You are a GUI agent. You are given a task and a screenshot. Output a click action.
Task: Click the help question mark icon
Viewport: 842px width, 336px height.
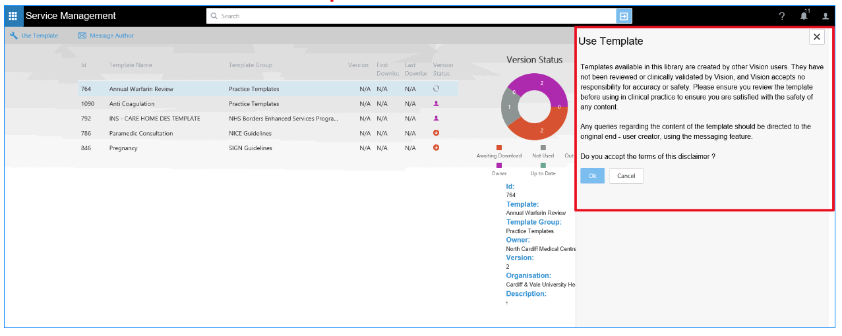pyautogui.click(x=781, y=16)
